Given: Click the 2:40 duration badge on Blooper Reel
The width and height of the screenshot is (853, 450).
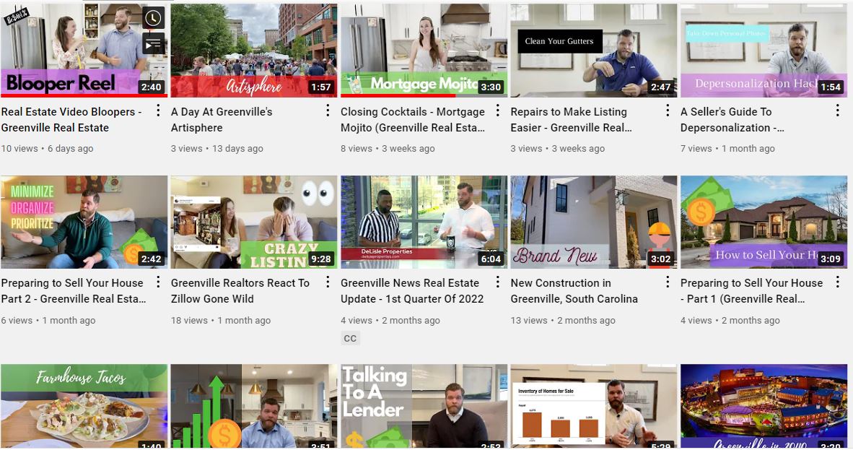Looking at the screenshot, I should (151, 87).
